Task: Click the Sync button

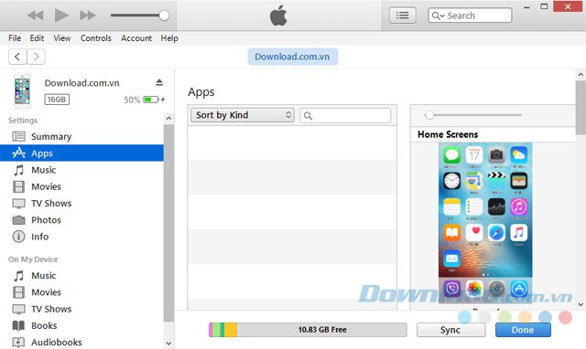Action: pos(450,330)
